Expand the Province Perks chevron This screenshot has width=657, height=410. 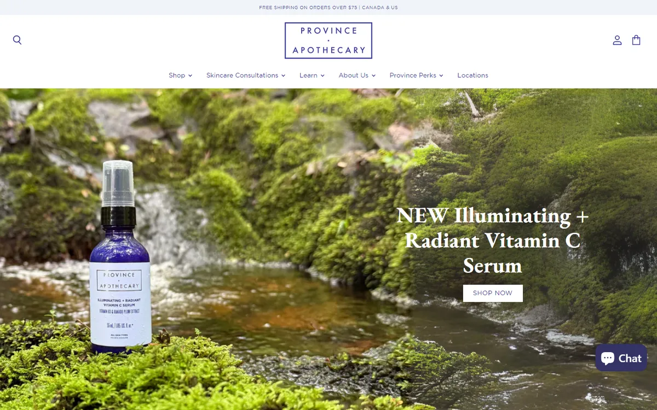point(441,75)
